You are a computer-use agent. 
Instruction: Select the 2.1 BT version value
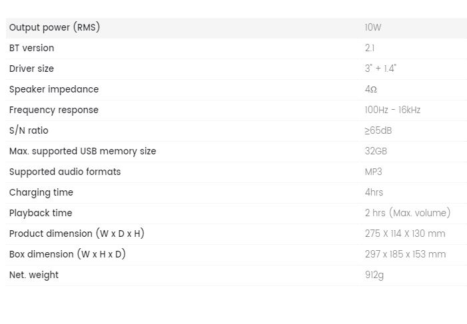tap(370, 48)
